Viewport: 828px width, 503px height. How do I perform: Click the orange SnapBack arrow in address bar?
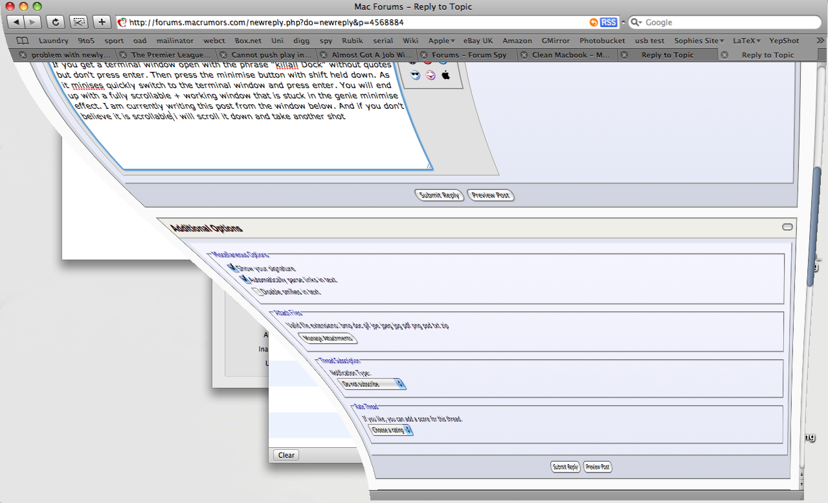(x=594, y=22)
